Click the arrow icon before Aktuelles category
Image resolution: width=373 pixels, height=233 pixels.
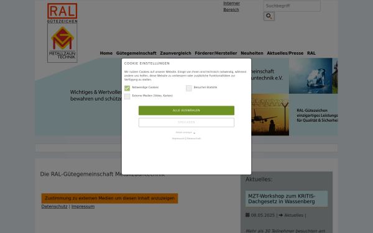click(x=281, y=215)
